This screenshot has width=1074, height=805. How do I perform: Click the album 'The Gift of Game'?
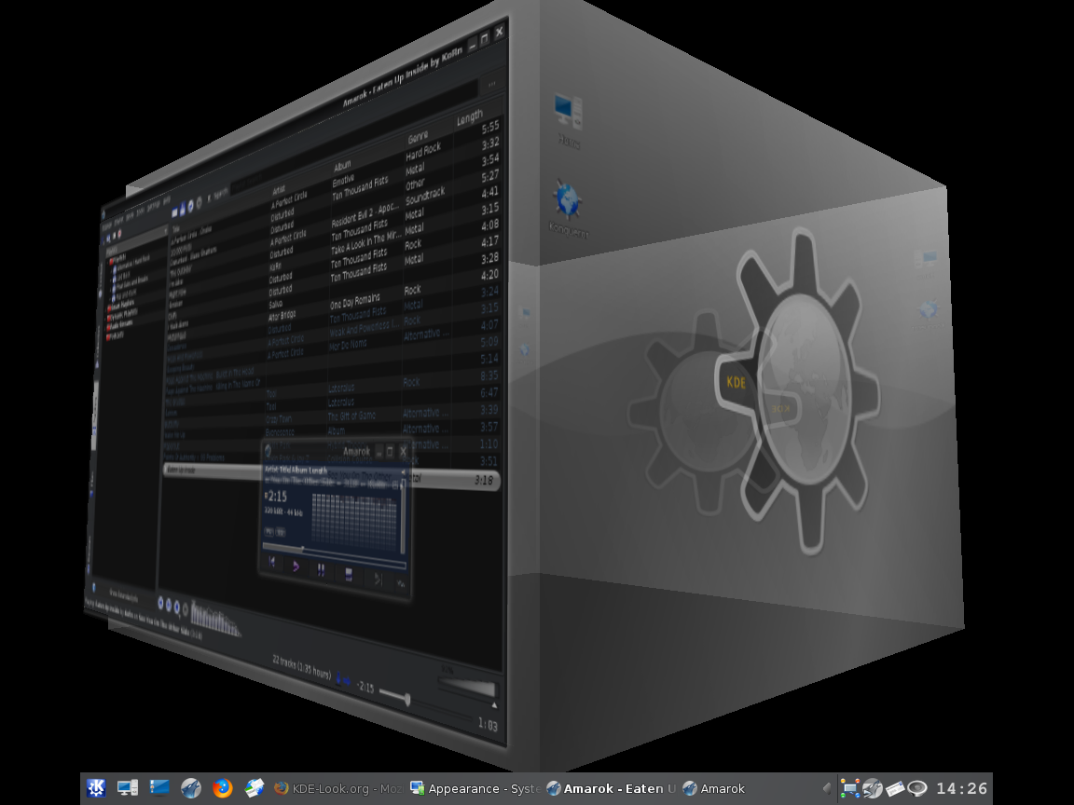pos(351,416)
